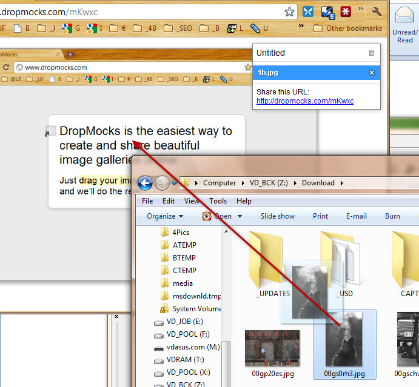Open Explorer recent locations dropdown arrow
Image resolution: width=419 pixels, height=387 pixels.
pyautogui.click(x=174, y=183)
